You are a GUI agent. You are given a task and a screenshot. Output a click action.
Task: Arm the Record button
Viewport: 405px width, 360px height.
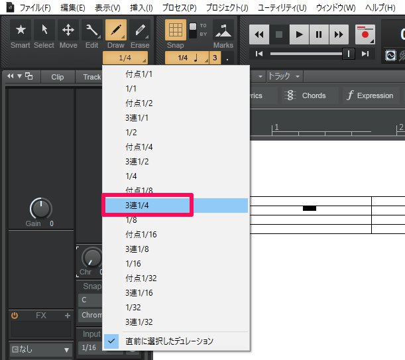coord(365,34)
